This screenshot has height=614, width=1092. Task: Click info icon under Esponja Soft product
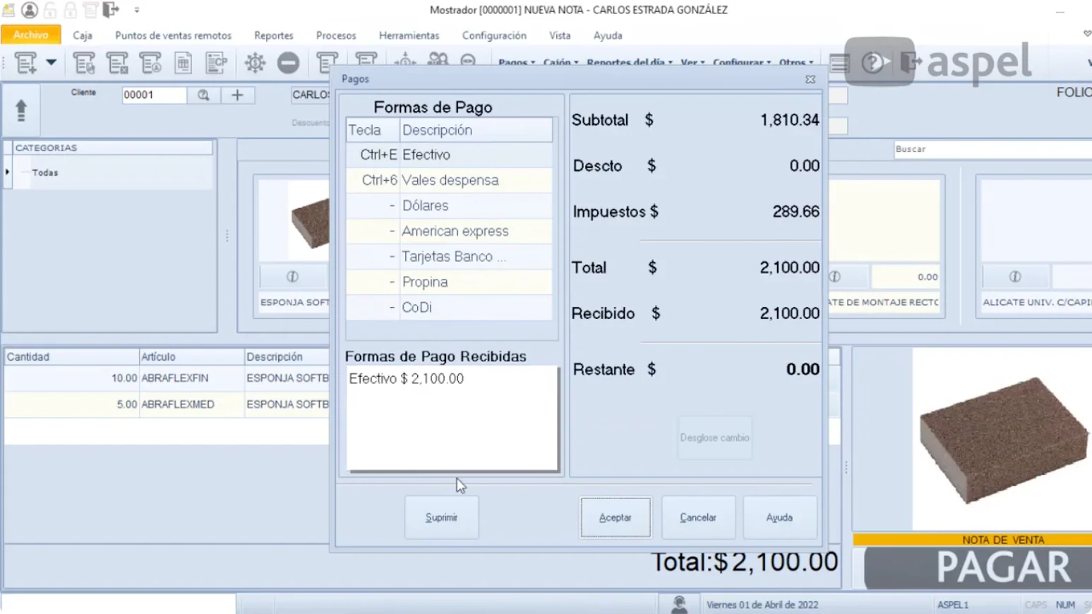pyautogui.click(x=292, y=277)
